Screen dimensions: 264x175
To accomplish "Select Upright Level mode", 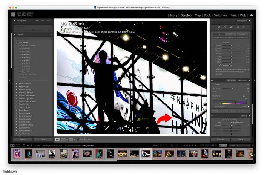I will 219,38.
